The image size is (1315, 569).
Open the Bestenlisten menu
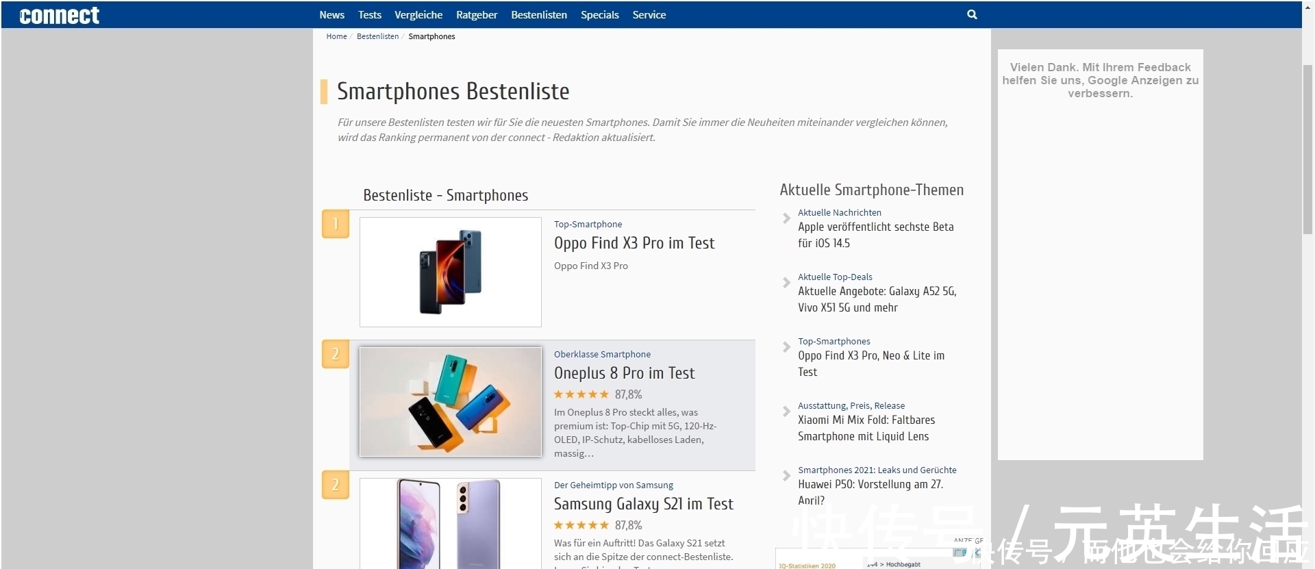pos(539,14)
